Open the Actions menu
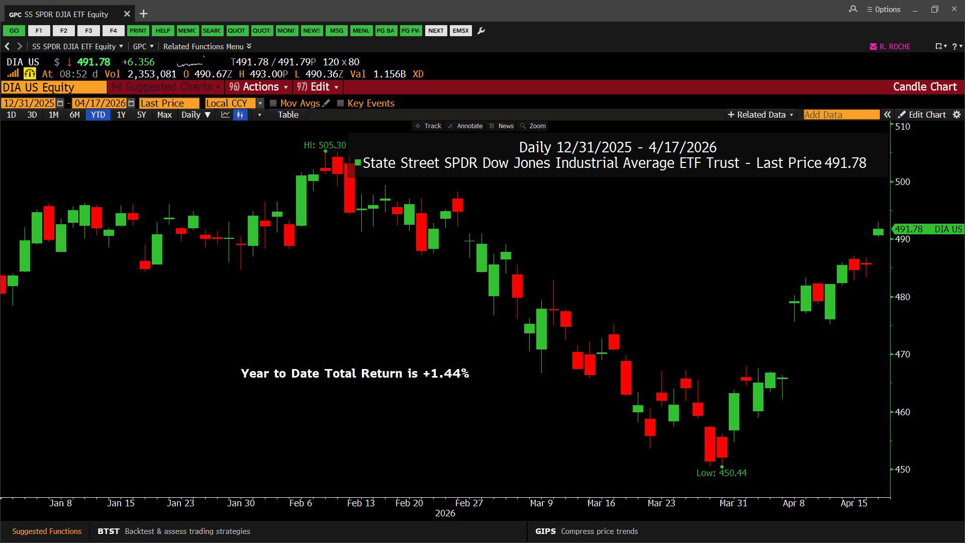965x543 pixels. 259,87
